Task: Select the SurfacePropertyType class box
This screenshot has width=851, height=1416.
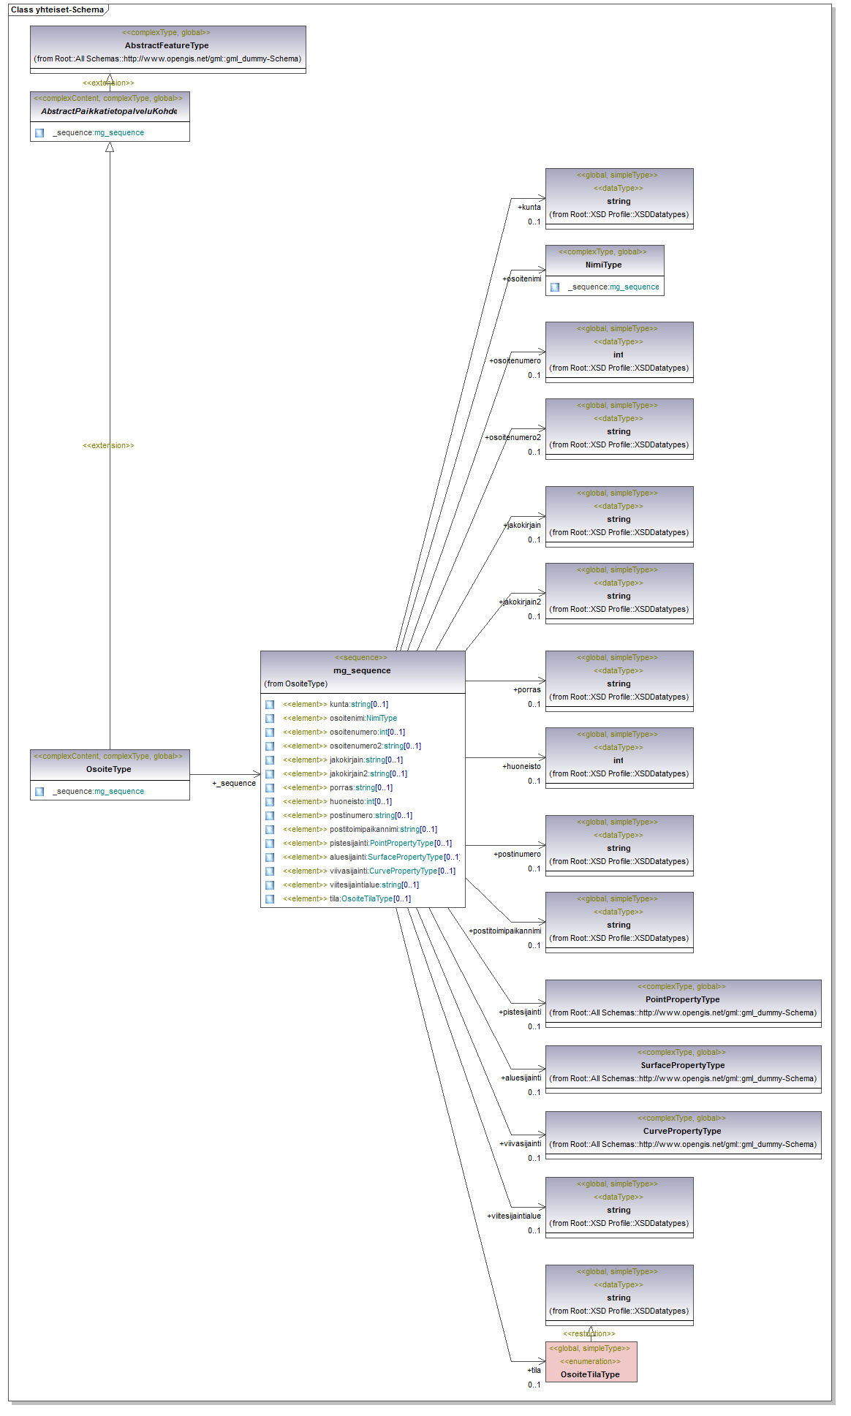Action: pyautogui.click(x=682, y=1066)
